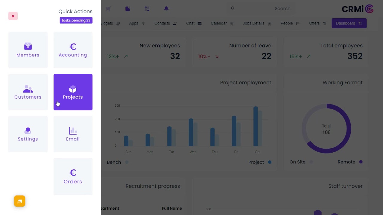Open the Members quick action tile
This screenshot has height=215, width=383.
click(28, 50)
